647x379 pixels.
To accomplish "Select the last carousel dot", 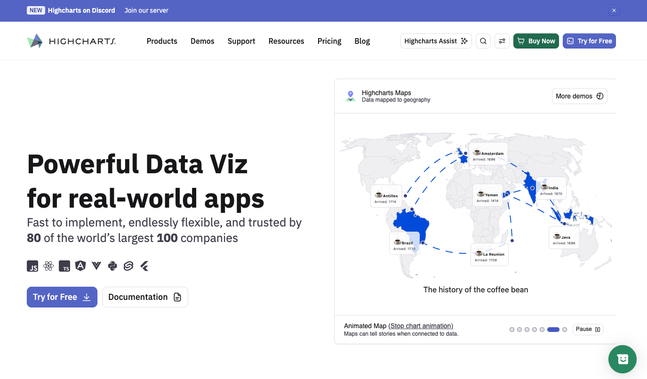I will [565, 330].
